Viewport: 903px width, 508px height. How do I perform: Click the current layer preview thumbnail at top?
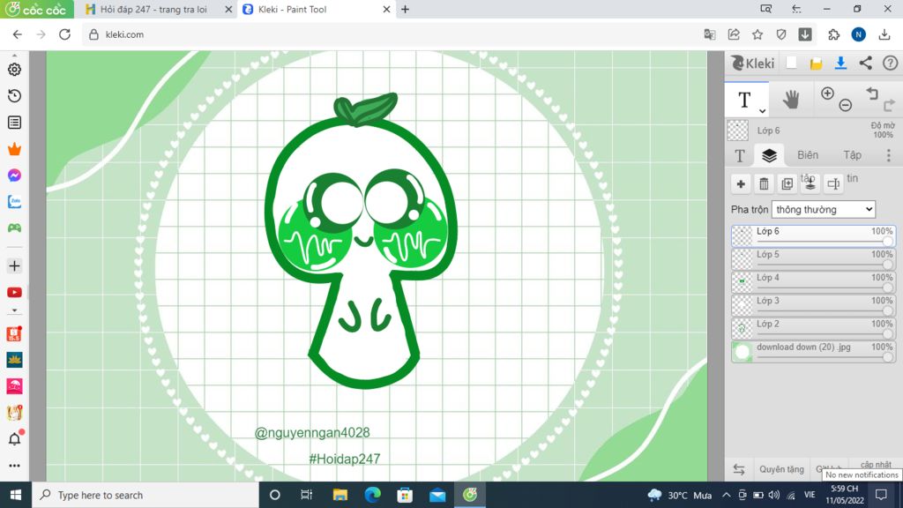coord(738,131)
